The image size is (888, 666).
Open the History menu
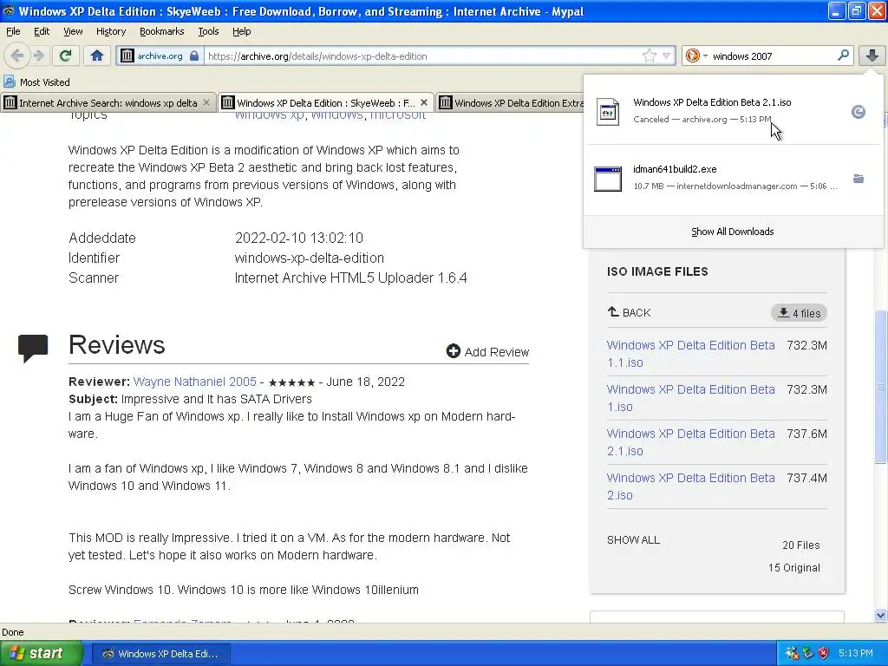(x=110, y=31)
